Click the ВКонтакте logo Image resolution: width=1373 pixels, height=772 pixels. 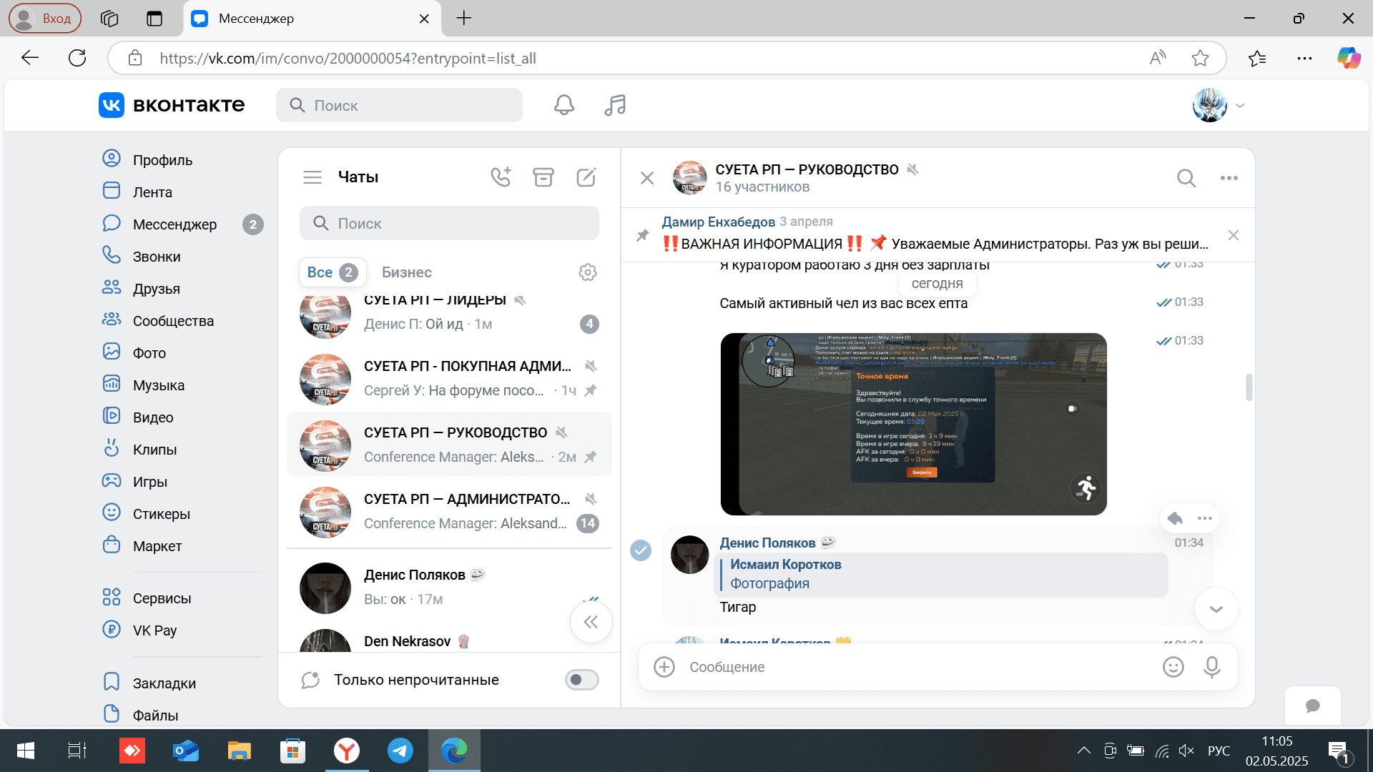point(172,105)
